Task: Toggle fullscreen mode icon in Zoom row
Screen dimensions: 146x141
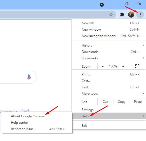Action: click(x=137, y=66)
